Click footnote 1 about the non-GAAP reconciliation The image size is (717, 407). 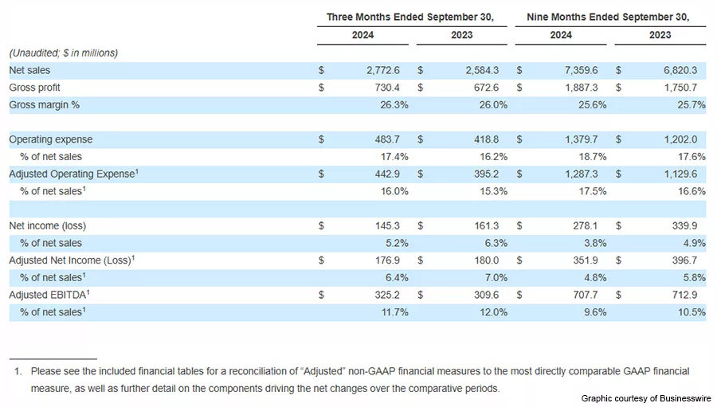tap(351, 380)
